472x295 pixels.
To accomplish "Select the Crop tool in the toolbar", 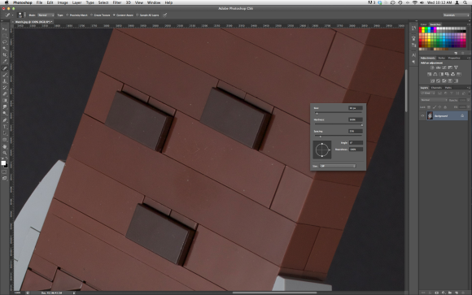I will (5, 54).
